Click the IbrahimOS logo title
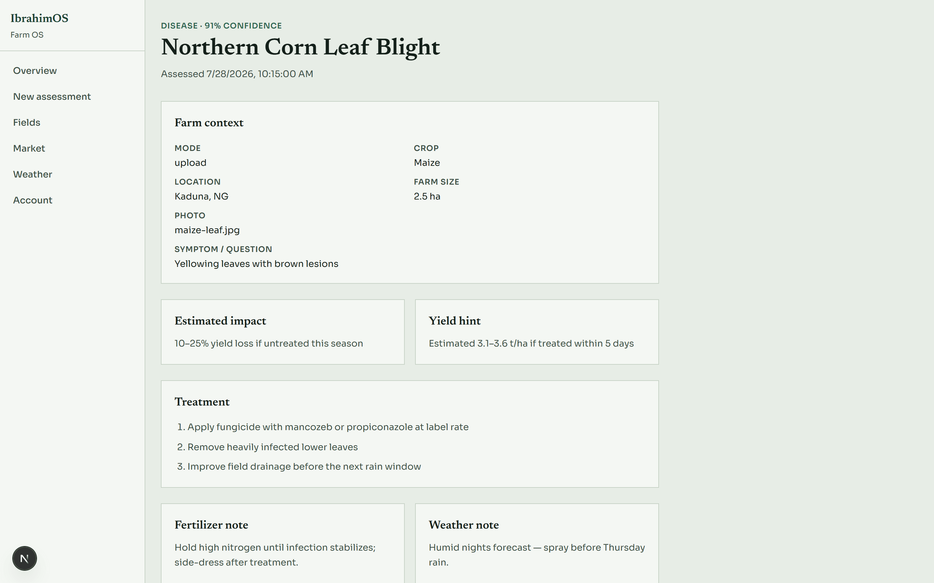Viewport: 934px width, 583px height. (39, 18)
